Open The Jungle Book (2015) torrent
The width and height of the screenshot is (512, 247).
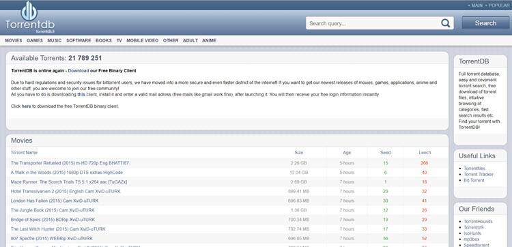[x=53, y=210]
